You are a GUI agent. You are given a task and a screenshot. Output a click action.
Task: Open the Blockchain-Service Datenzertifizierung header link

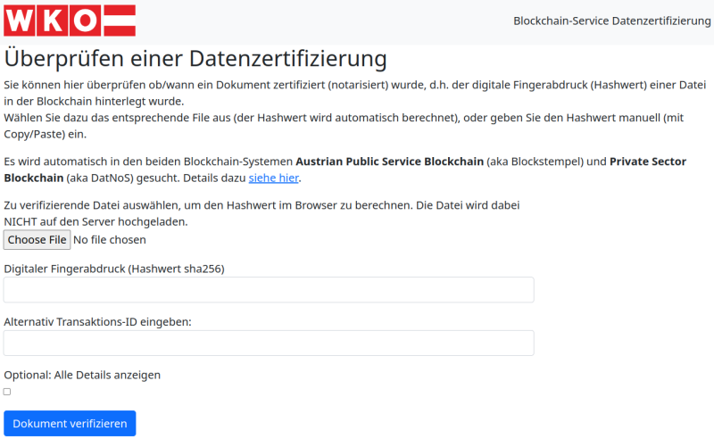(611, 21)
